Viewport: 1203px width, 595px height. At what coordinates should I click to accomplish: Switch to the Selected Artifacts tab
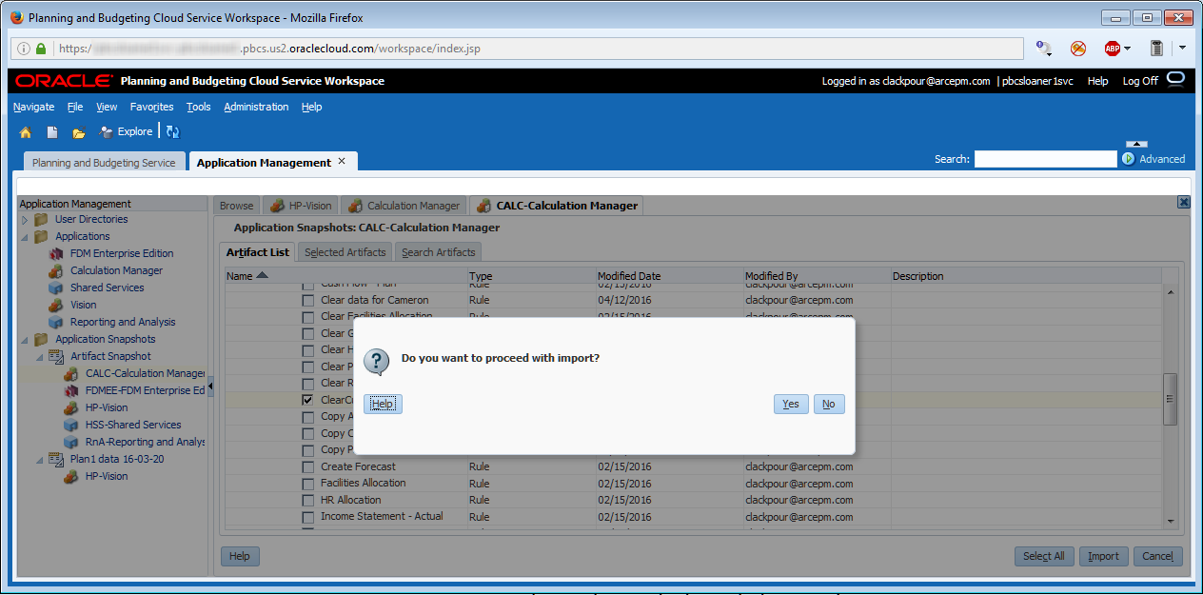coord(345,252)
